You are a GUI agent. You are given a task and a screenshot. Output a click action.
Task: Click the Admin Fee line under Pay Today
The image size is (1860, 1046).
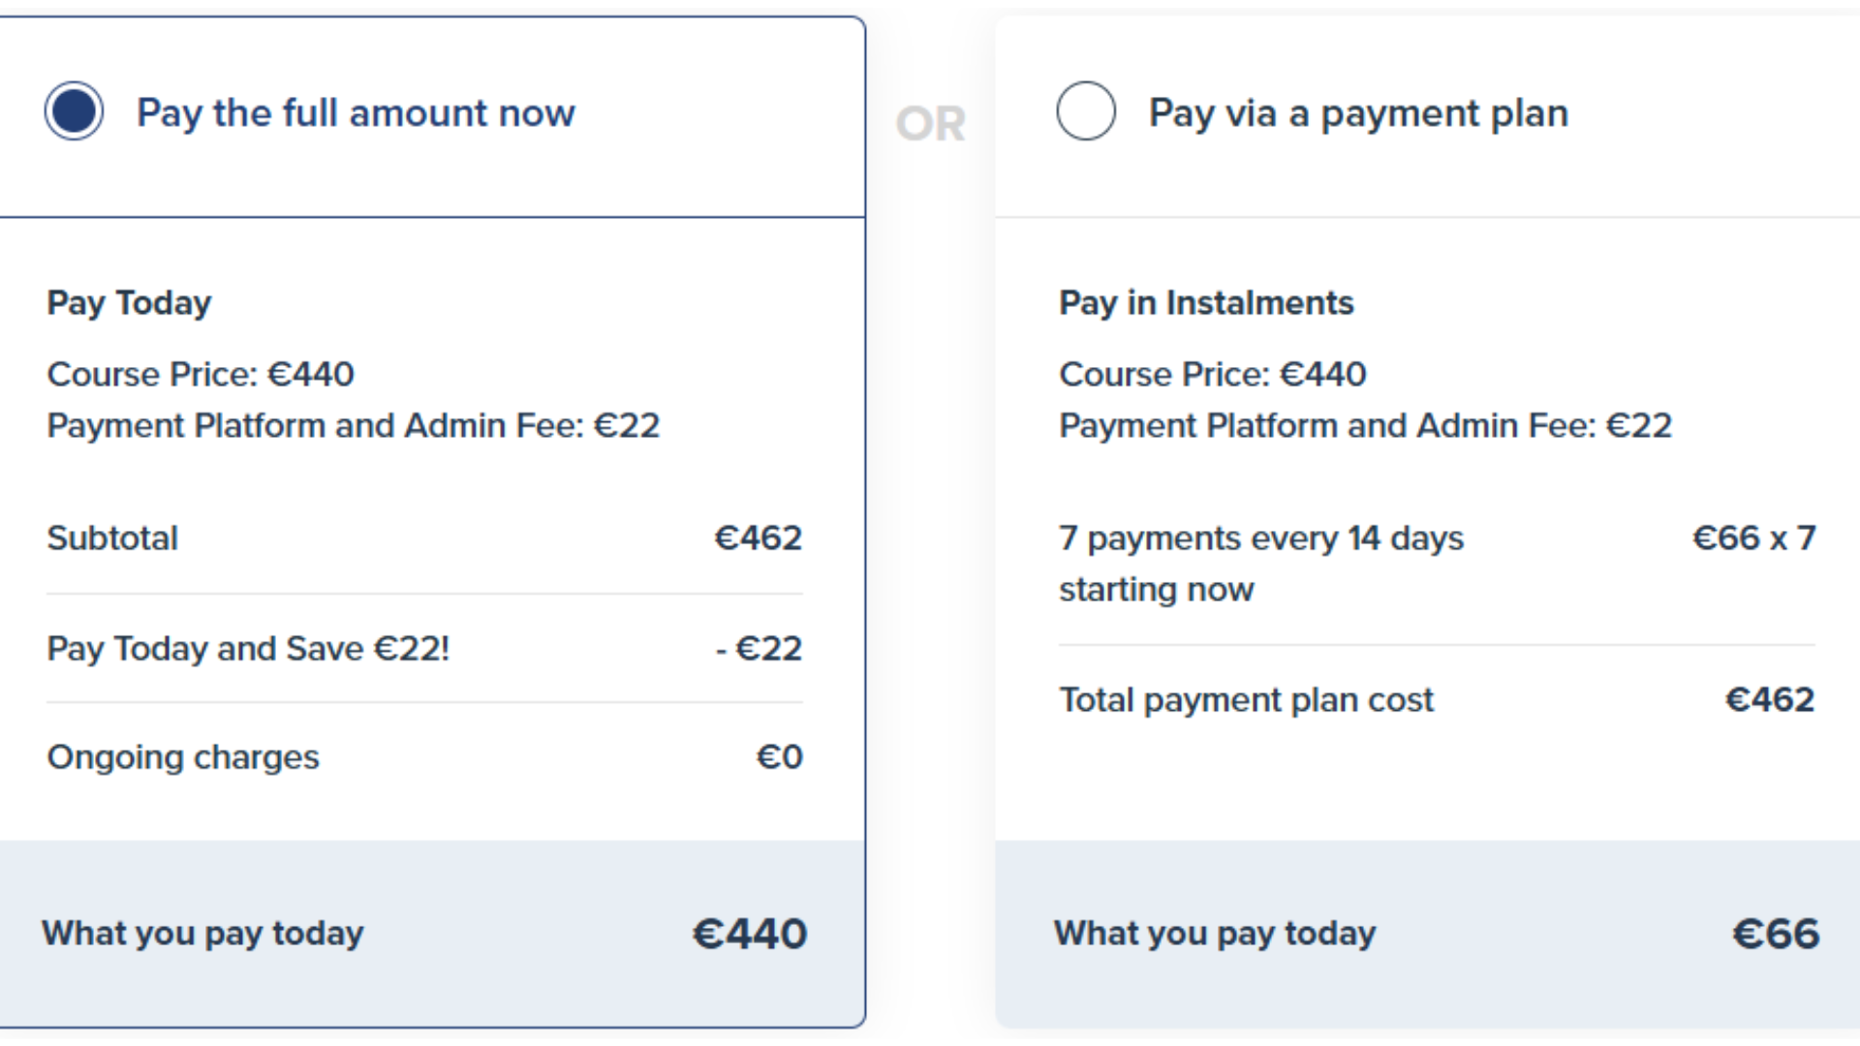[x=354, y=426]
